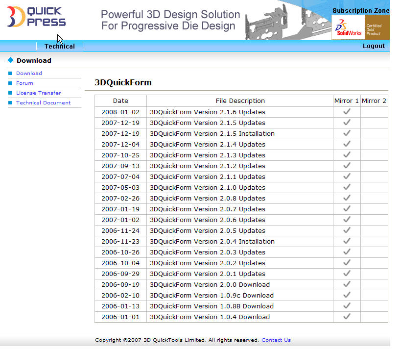
Task: Download Version 2.1.3 Updates Mirror 1 checkmark
Action: (x=347, y=154)
